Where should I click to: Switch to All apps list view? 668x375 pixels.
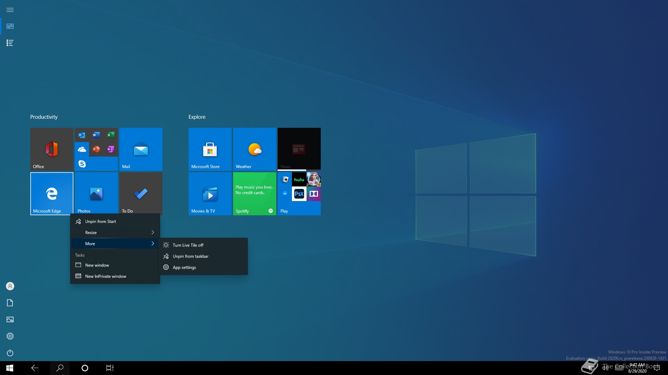point(10,43)
